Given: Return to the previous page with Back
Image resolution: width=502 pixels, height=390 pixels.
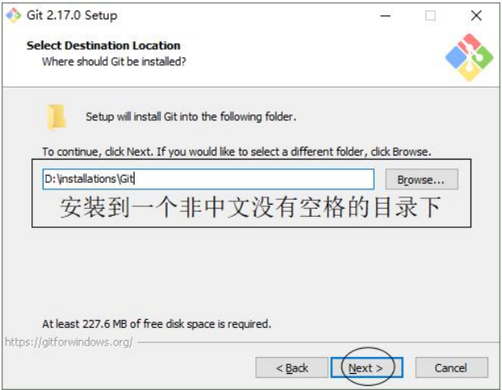Looking at the screenshot, I should [292, 367].
